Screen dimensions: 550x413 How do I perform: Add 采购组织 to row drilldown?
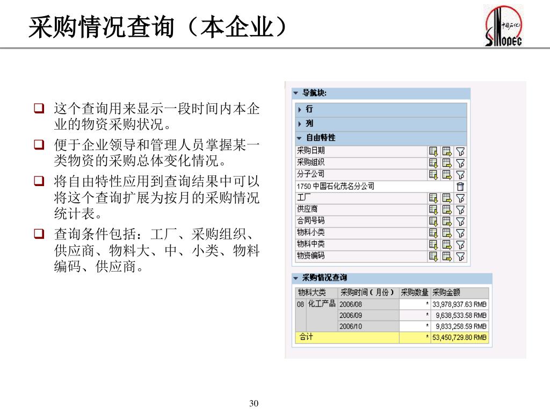(x=433, y=163)
